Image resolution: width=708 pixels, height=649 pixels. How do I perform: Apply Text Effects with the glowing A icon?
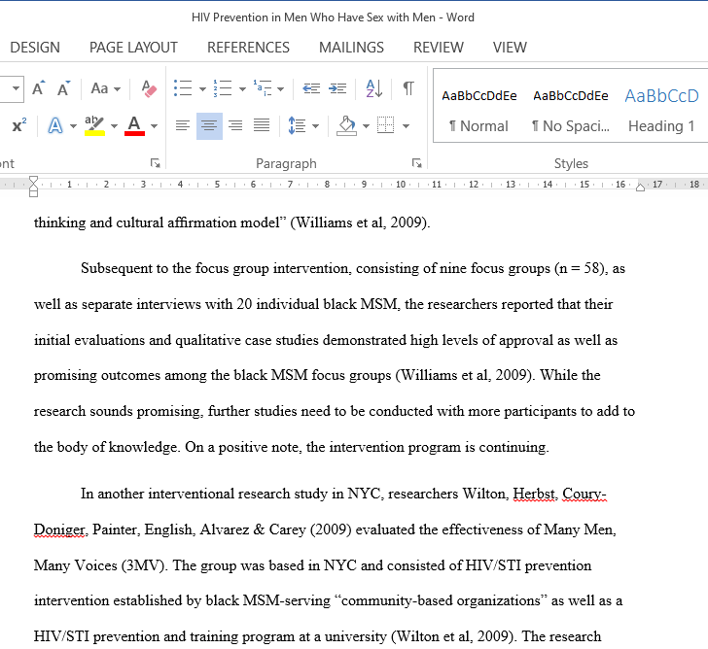coord(55,125)
